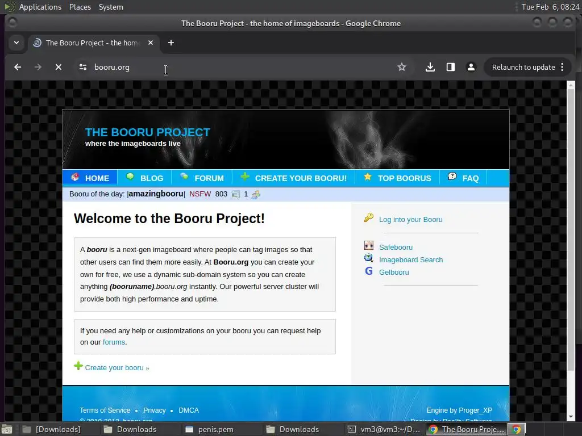This screenshot has width=582, height=436.
Task: Click the Safebooru face icon
Action: (368, 245)
